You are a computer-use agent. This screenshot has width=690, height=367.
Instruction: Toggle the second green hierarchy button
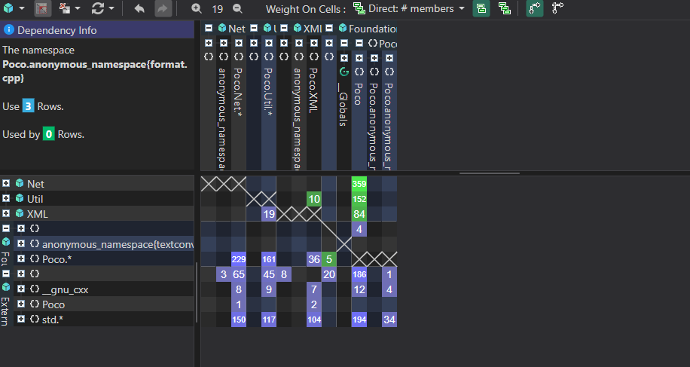504,8
